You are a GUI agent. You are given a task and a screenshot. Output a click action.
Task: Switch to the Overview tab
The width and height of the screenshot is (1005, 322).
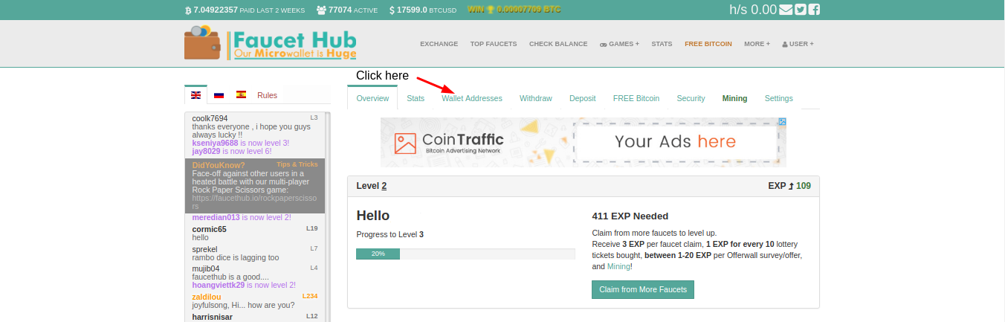click(x=372, y=98)
